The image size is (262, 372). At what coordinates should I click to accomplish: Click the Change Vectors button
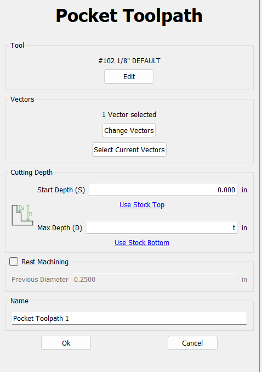pos(129,130)
